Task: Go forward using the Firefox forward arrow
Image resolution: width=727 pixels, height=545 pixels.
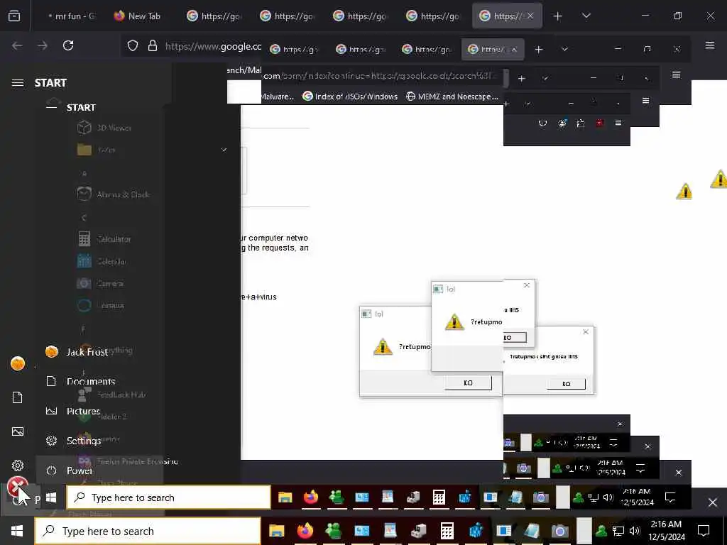Action: pos(42,45)
